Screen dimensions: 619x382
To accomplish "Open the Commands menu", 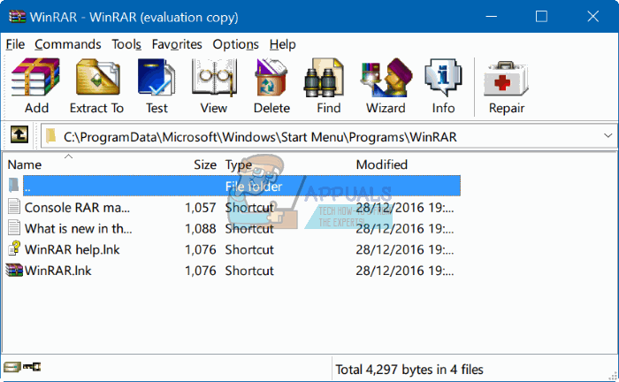I will [67, 44].
